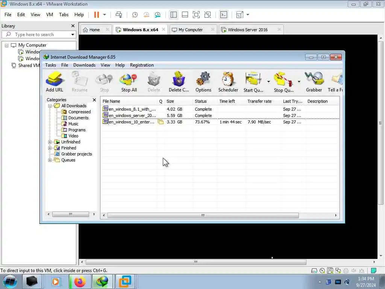The image size is (385, 289).
Task: Click the Stop Queue icon
Action: [x=283, y=82]
